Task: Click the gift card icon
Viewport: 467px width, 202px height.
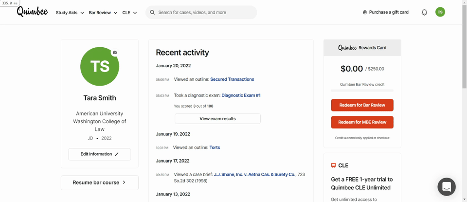Action: [364, 12]
